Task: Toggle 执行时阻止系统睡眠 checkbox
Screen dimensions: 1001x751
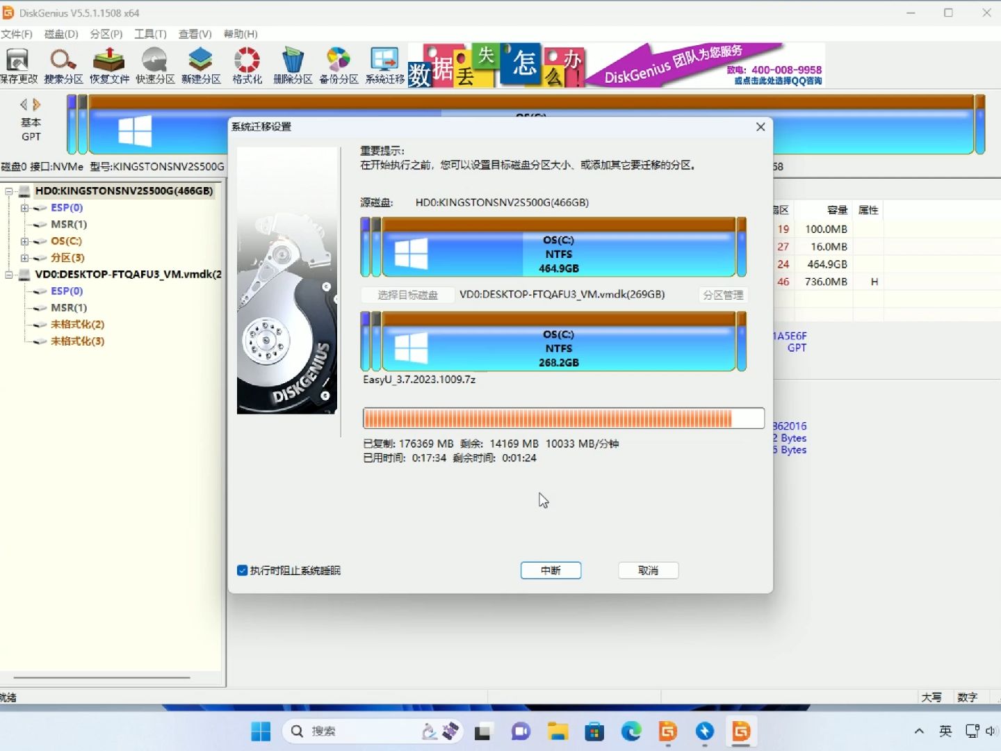Action: pos(243,570)
